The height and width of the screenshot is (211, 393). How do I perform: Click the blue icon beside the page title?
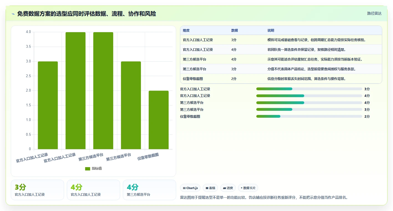[13, 14]
